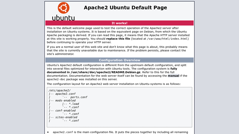This screenshot has width=239, height=134.
Task: Click *.conf under sites-enabled
Action: pyautogui.click(x=74, y=121)
